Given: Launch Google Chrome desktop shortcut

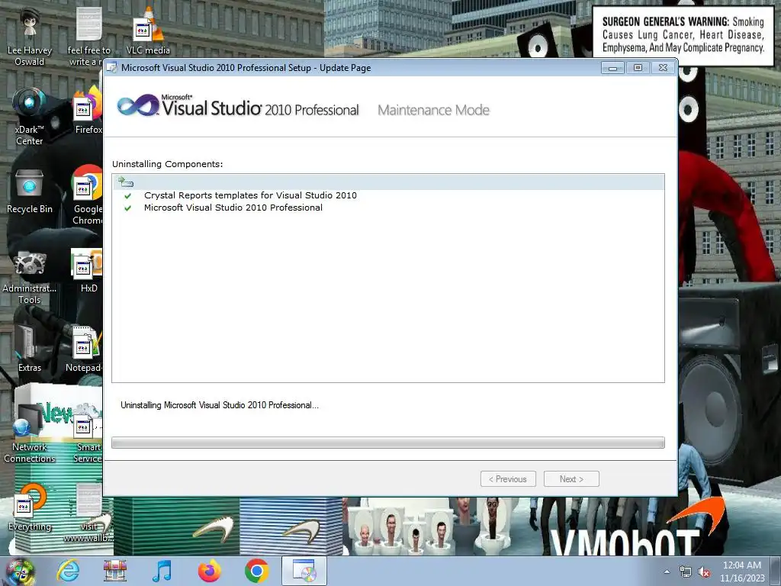Looking at the screenshot, I should (x=88, y=195).
